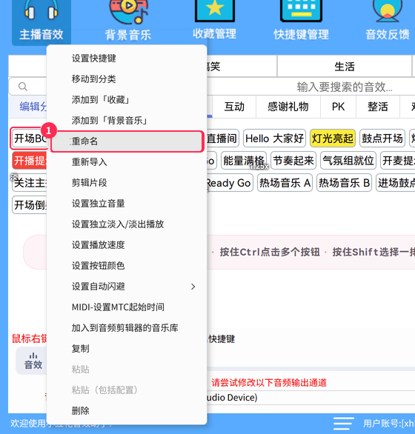Switch to the 生活 category tab
Image resolution: width=415 pixels, height=434 pixels.
coord(345,67)
